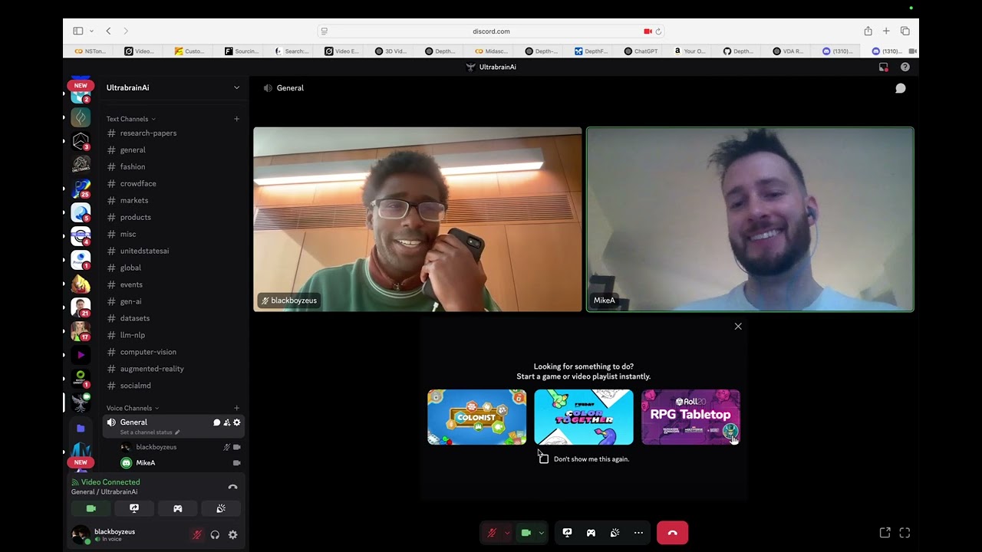Unmute microphone in the call control bar

point(492,533)
